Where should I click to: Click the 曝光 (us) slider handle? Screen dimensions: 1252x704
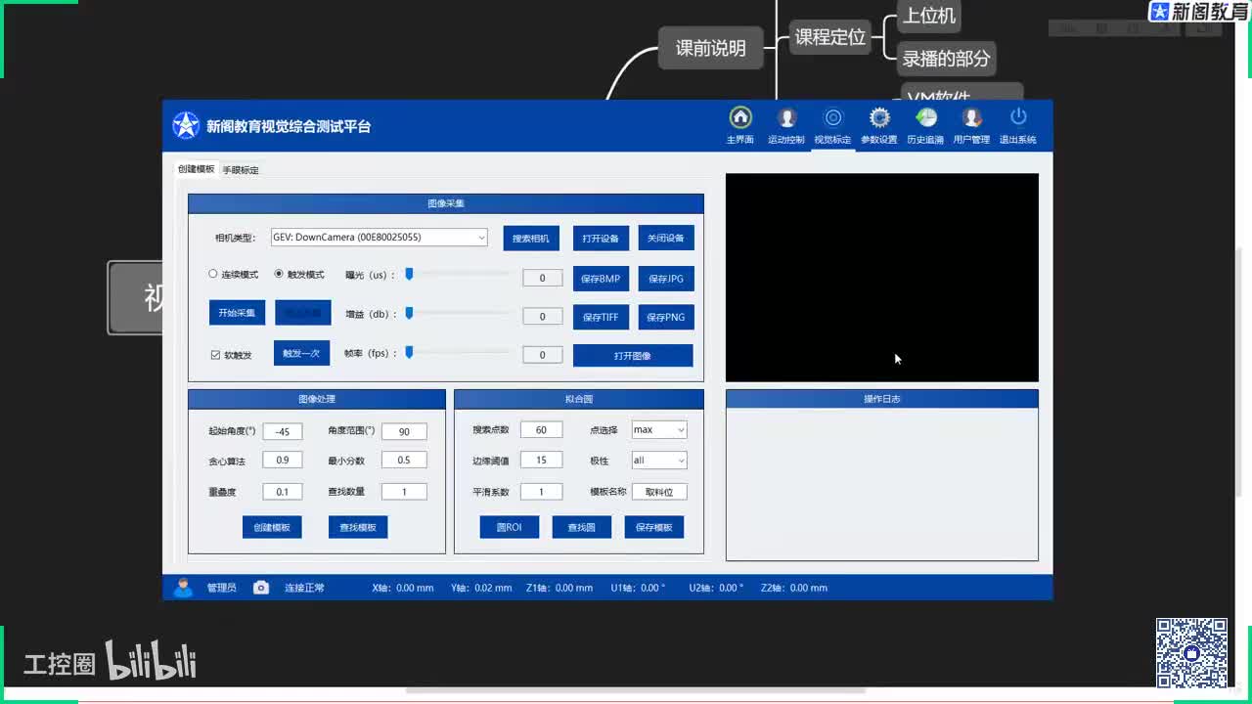410,275
